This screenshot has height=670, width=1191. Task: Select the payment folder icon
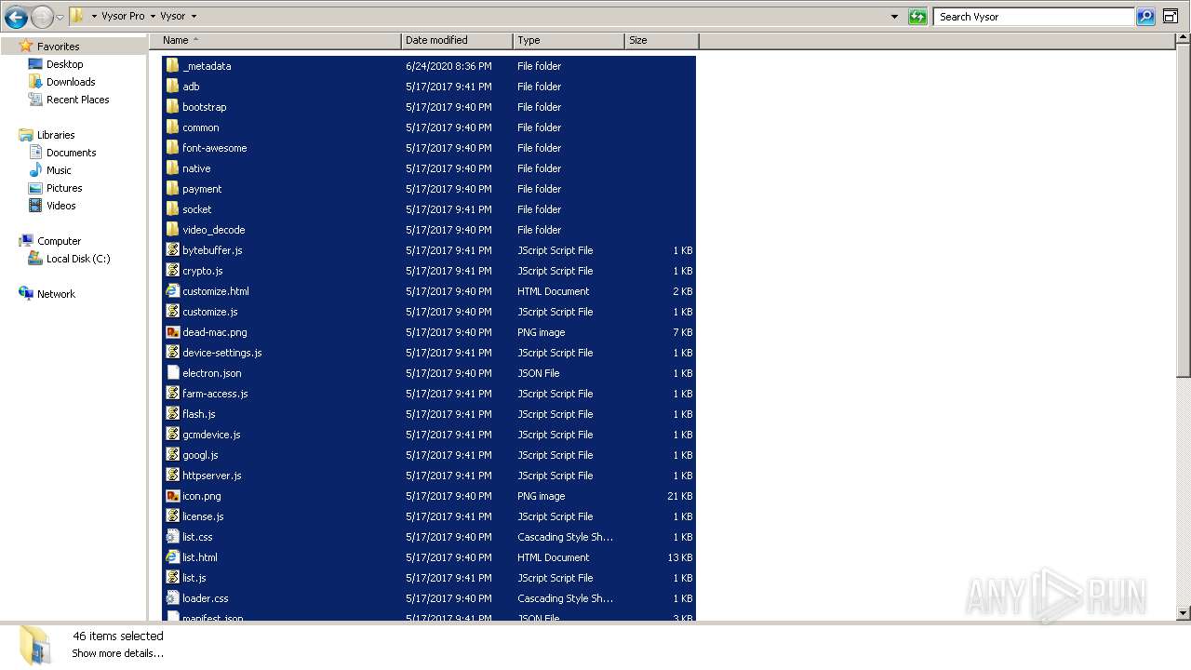click(172, 189)
